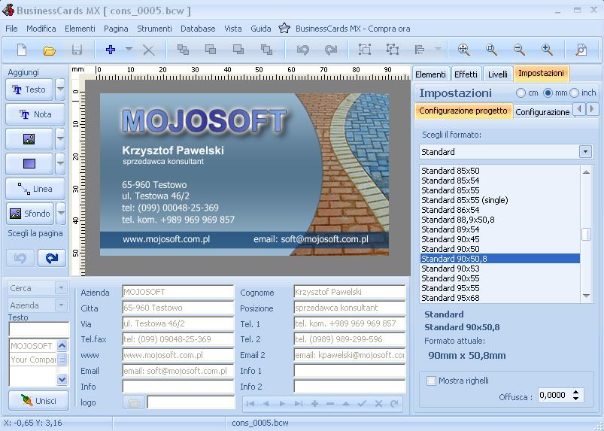Delete the element with the X toolbar icon
Screen dimensions: 604x431
coord(148,50)
